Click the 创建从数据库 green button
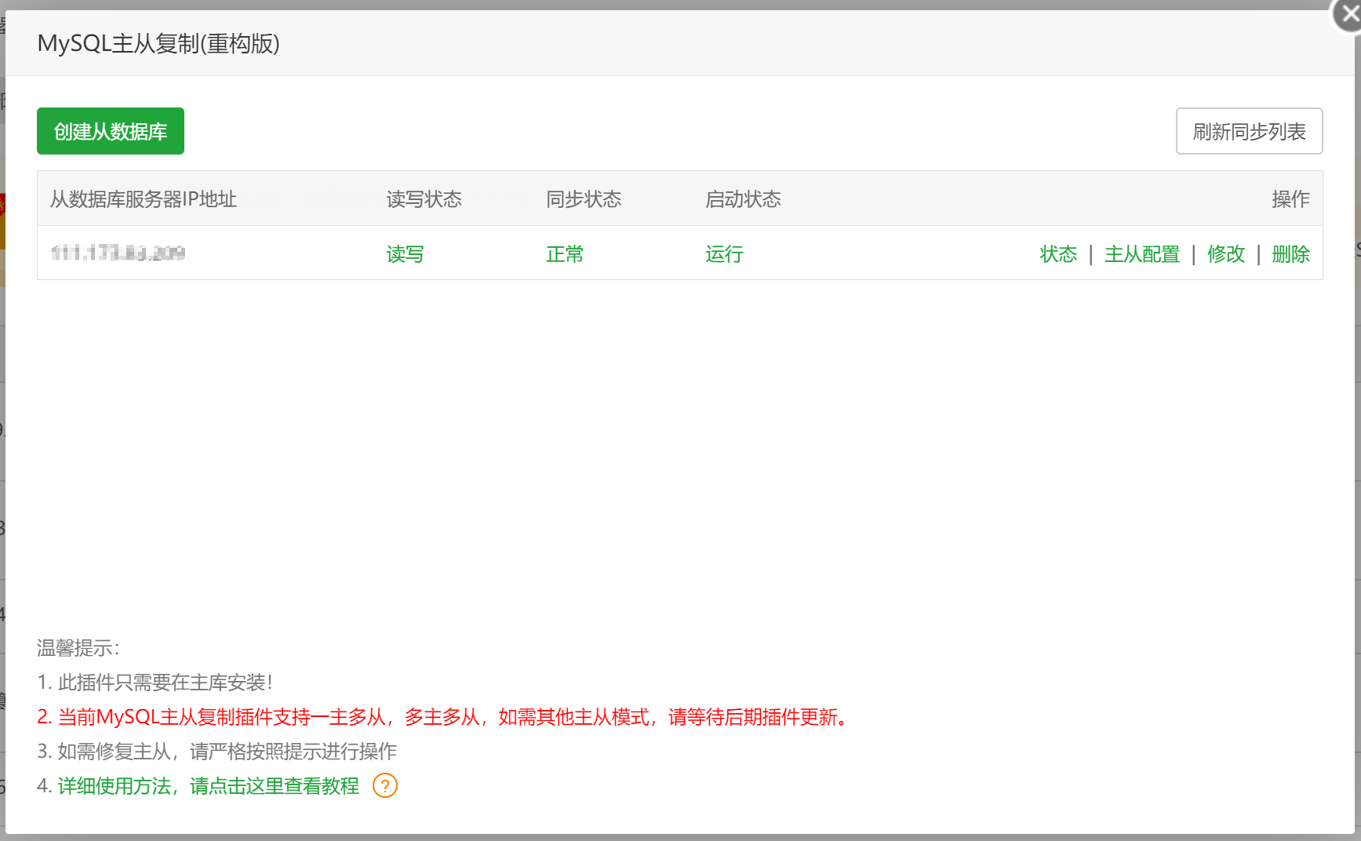The width and height of the screenshot is (1361, 841). 111,131
